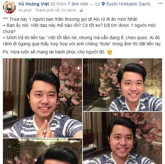This screenshot has width=165, height=164.
Task: Open the post options three-dots menu
Action: pyautogui.click(x=160, y=3)
